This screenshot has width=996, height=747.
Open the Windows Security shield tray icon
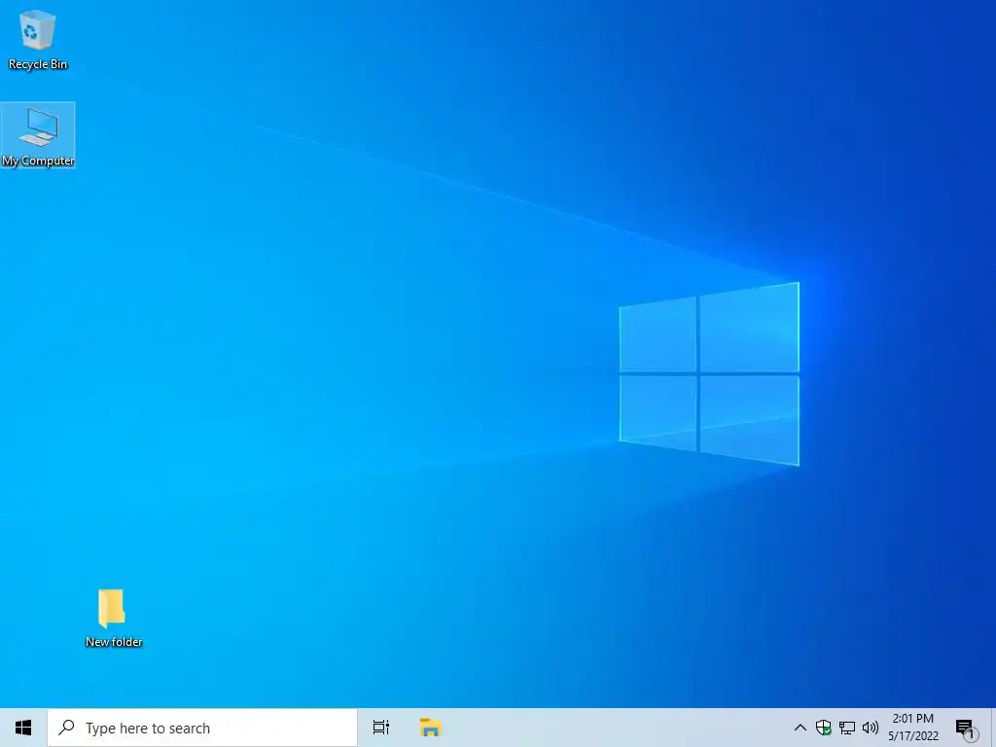[x=823, y=728]
